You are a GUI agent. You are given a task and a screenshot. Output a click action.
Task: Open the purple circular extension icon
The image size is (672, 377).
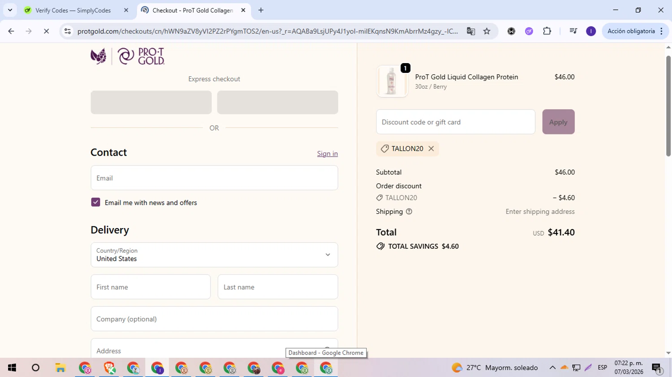(x=529, y=31)
